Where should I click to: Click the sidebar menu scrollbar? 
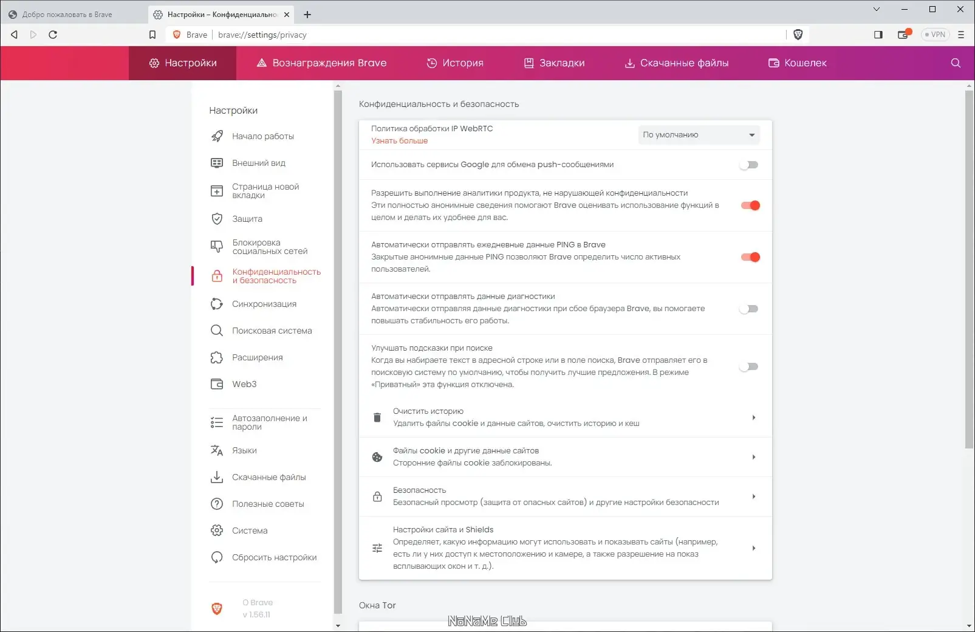point(338,352)
